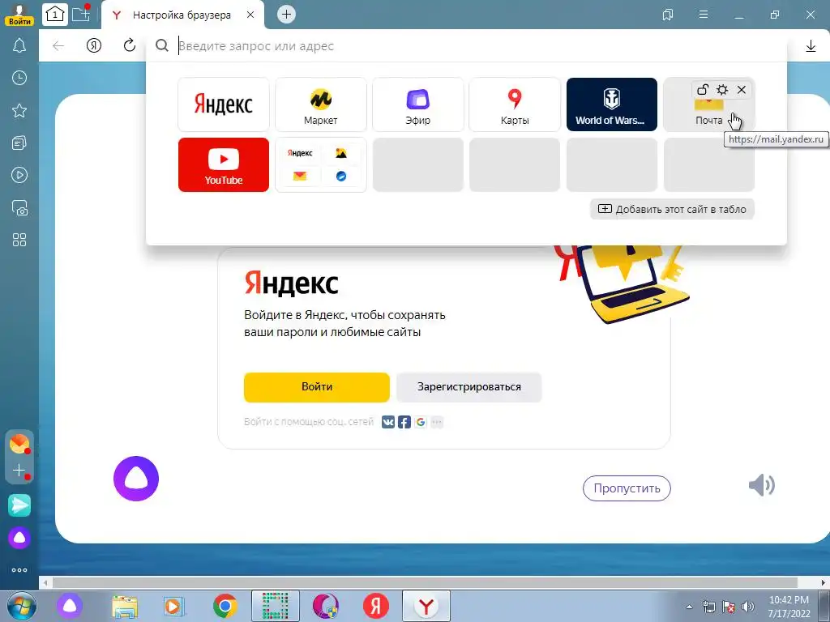
Task: Open collections icon in sidebar
Action: coord(19,143)
